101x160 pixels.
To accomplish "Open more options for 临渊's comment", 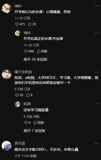I will click(x=96, y=104).
